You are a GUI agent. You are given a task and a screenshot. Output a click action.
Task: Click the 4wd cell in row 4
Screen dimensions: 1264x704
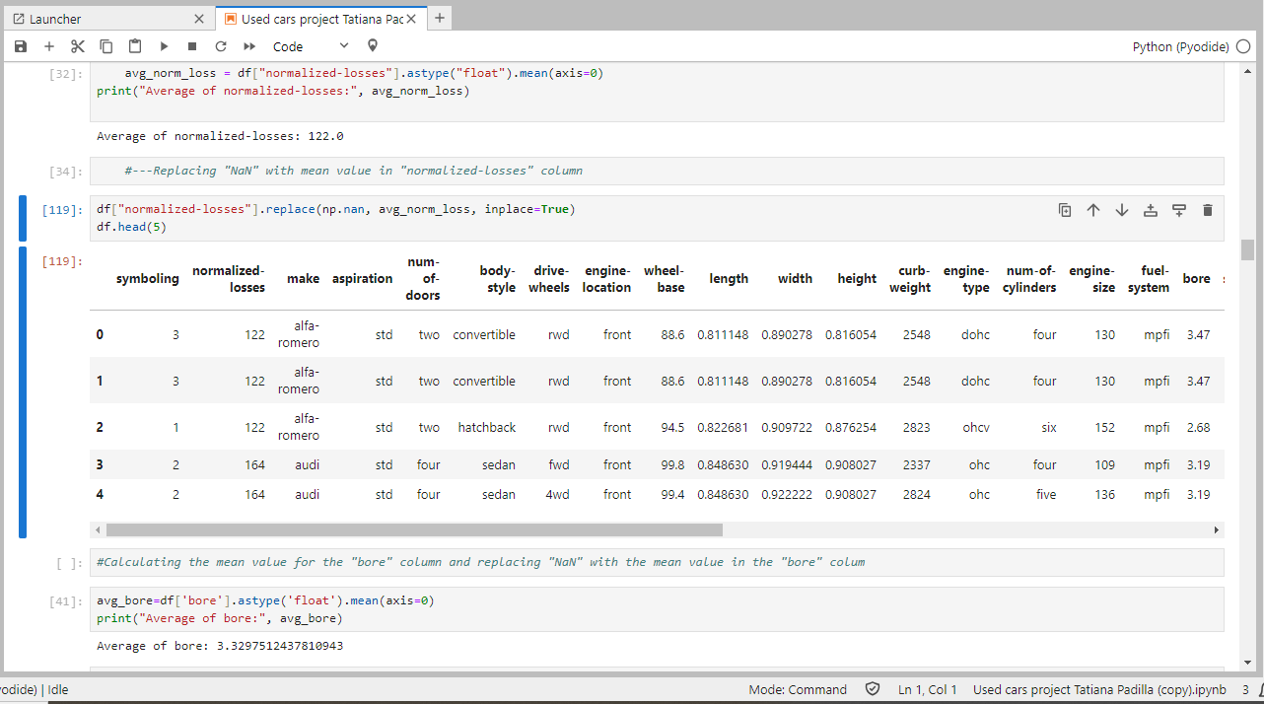click(557, 495)
